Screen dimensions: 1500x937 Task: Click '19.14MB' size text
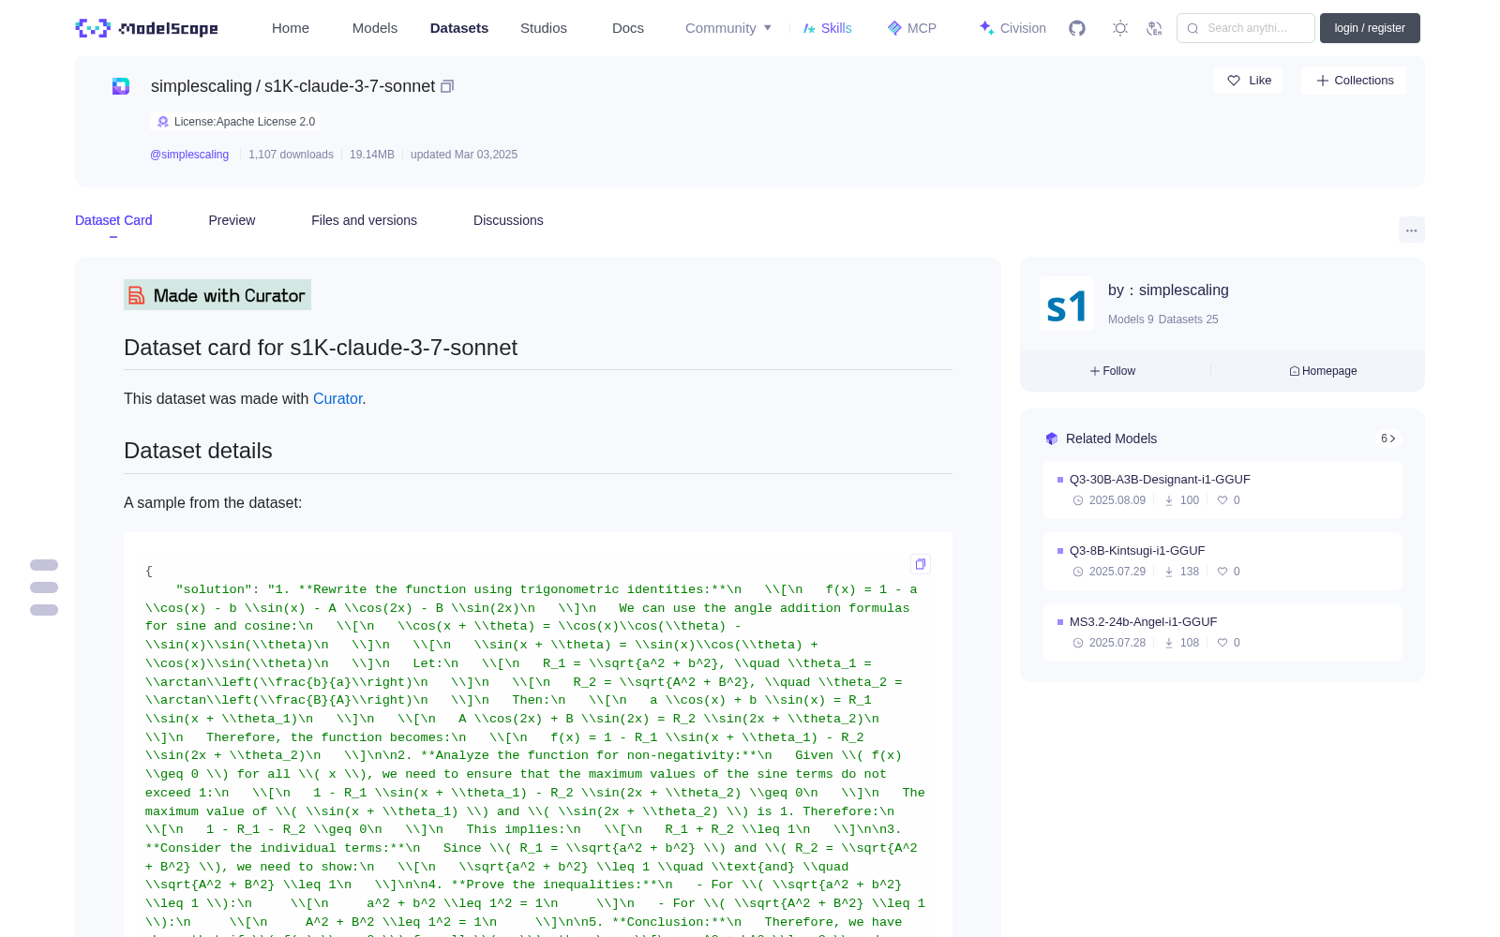point(372,155)
